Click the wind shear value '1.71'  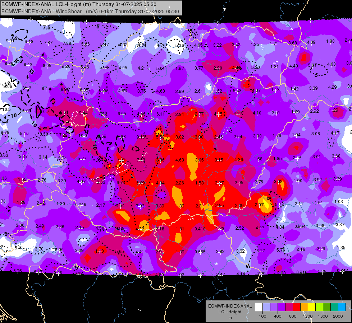(x=274, y=43)
